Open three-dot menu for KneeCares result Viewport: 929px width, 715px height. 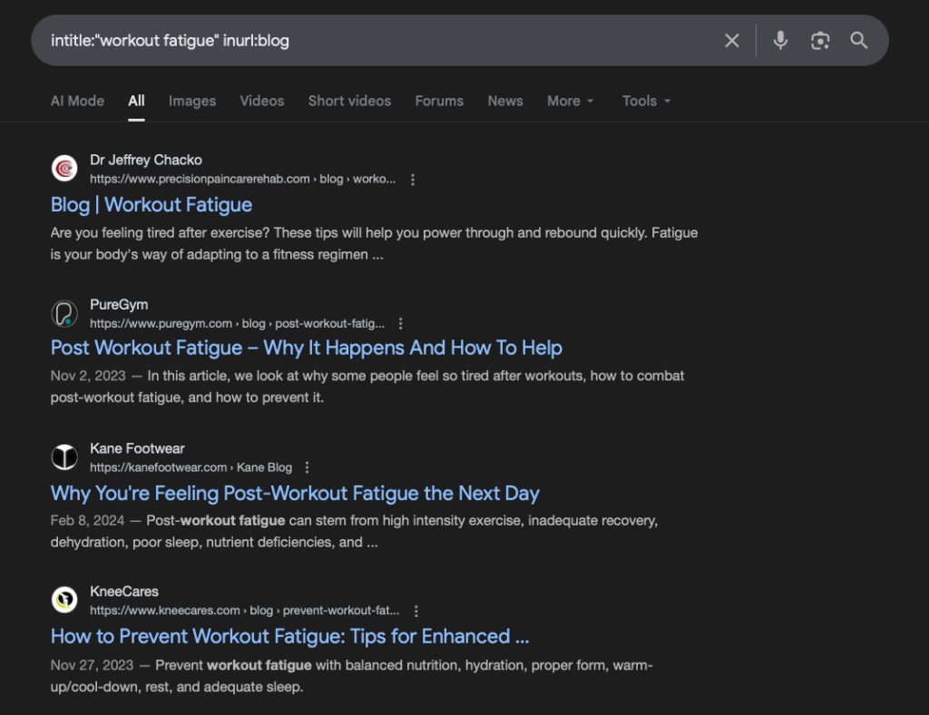(416, 611)
